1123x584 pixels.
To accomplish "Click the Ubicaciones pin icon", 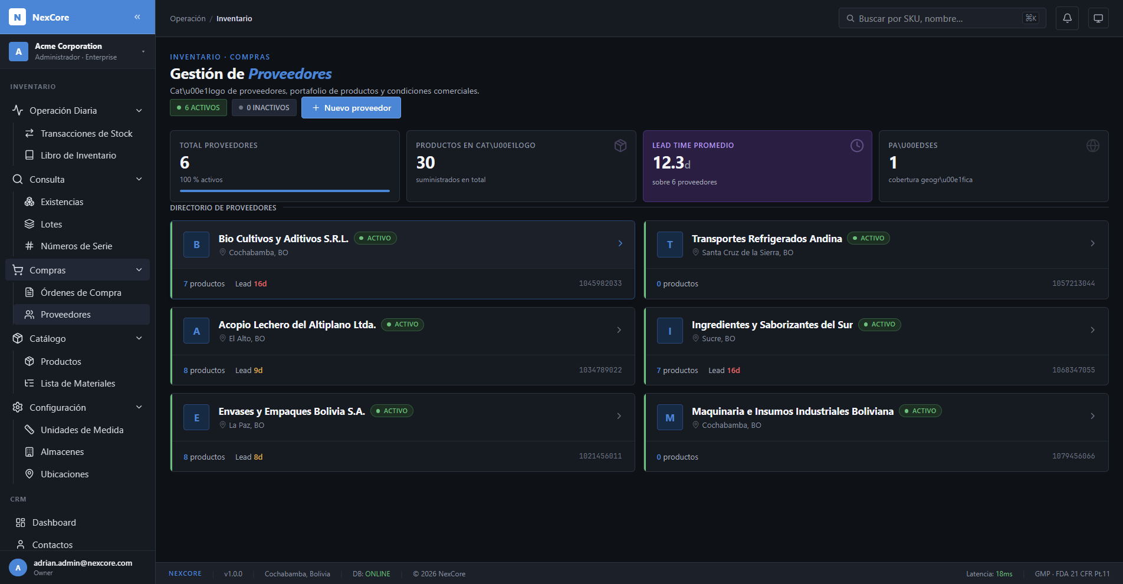I will 29,474.
